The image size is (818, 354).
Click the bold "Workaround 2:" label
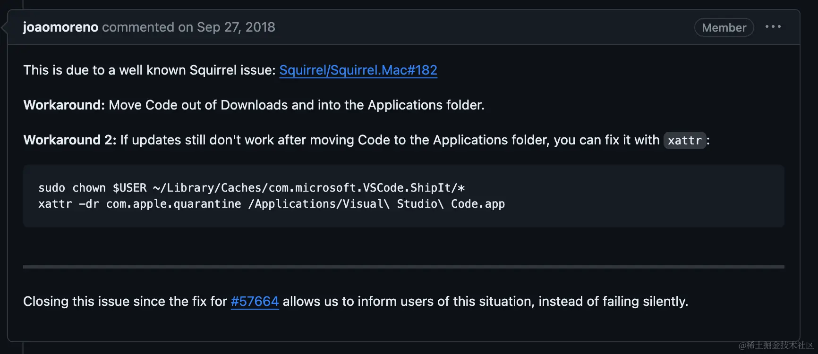coord(69,140)
